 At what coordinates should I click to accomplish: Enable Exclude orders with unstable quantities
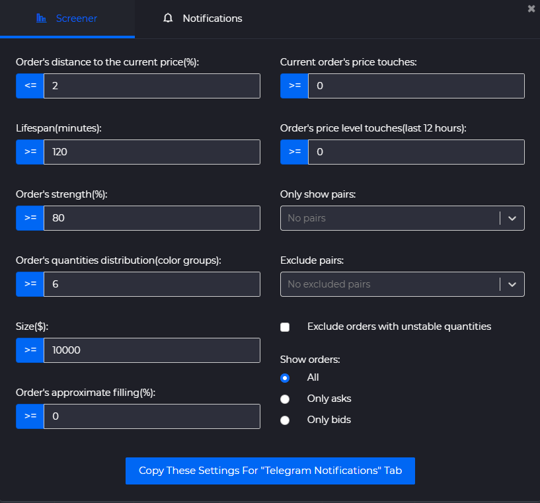(x=285, y=327)
